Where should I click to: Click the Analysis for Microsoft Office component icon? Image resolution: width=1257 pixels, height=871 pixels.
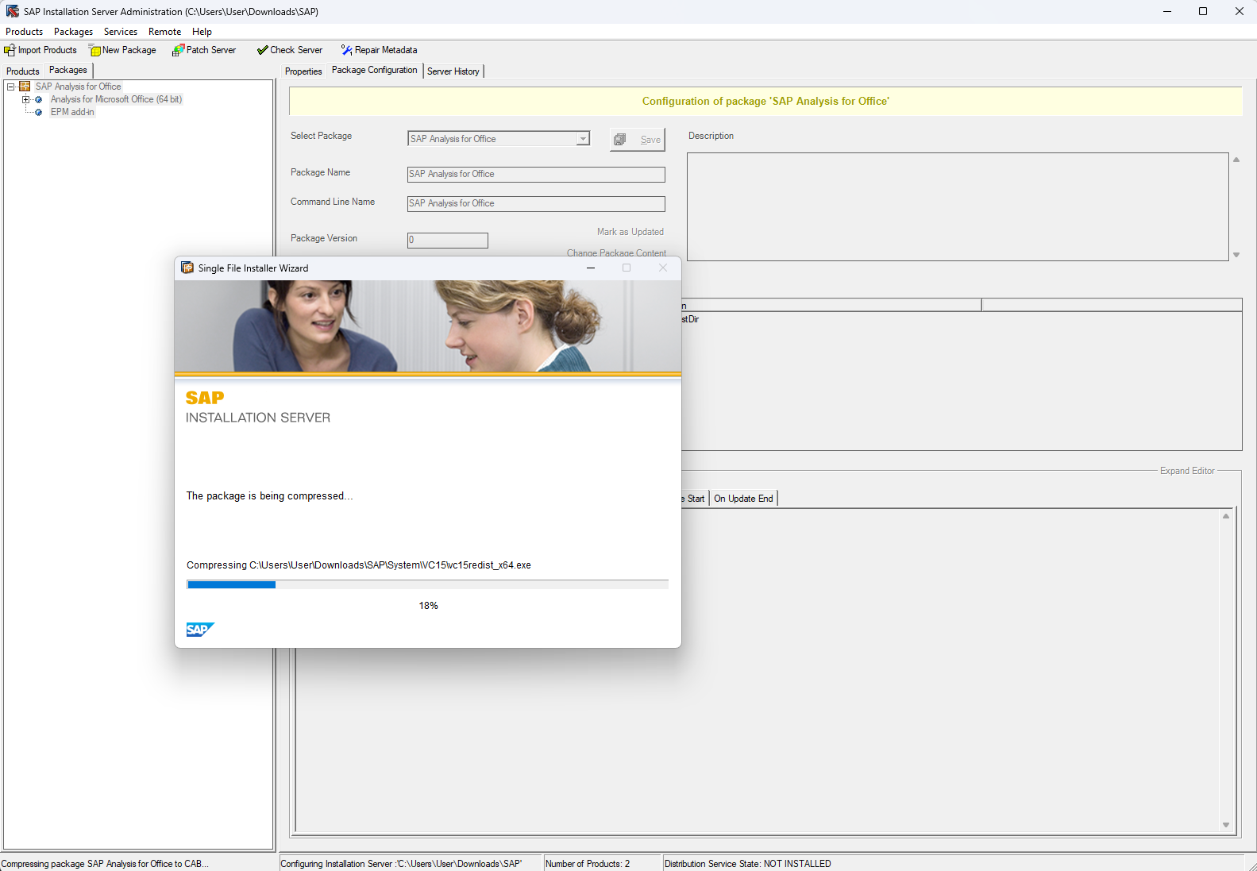(x=38, y=99)
